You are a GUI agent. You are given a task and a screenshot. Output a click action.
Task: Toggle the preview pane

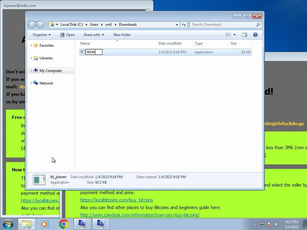pos(245,35)
